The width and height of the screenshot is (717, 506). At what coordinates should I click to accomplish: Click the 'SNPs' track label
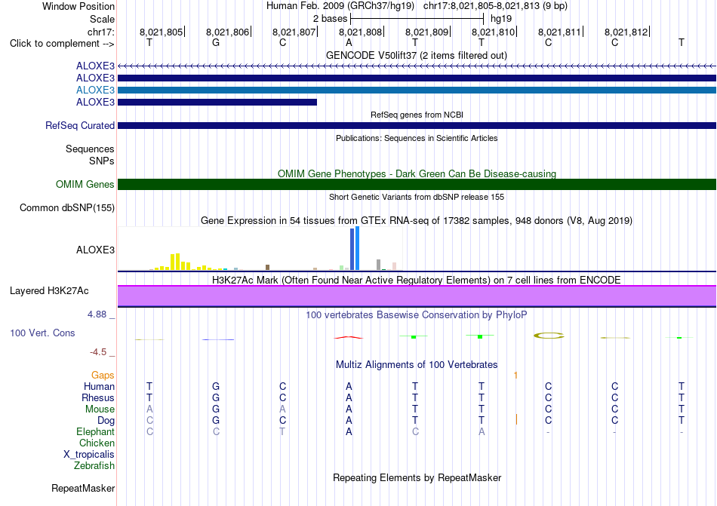coord(102,161)
